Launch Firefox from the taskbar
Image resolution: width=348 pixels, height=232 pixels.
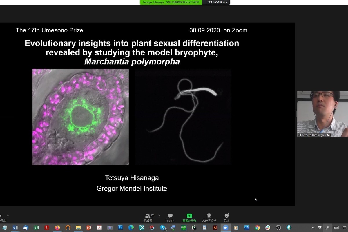(x=57, y=228)
